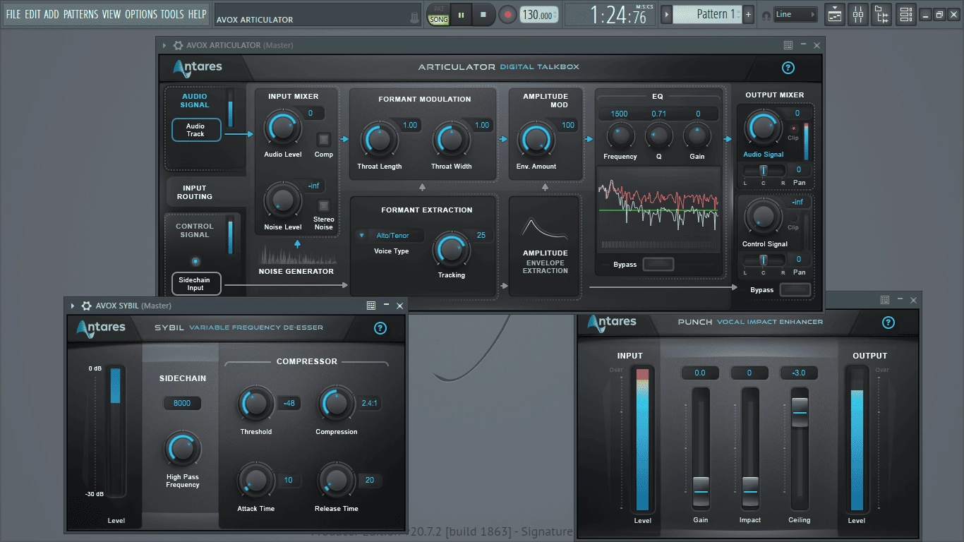This screenshot has width=964, height=542.
Task: Open pattern menu arrow left of Pattern 1
Action: (665, 14)
